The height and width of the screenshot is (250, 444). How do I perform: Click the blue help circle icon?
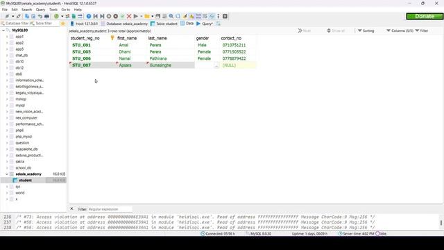click(89, 17)
